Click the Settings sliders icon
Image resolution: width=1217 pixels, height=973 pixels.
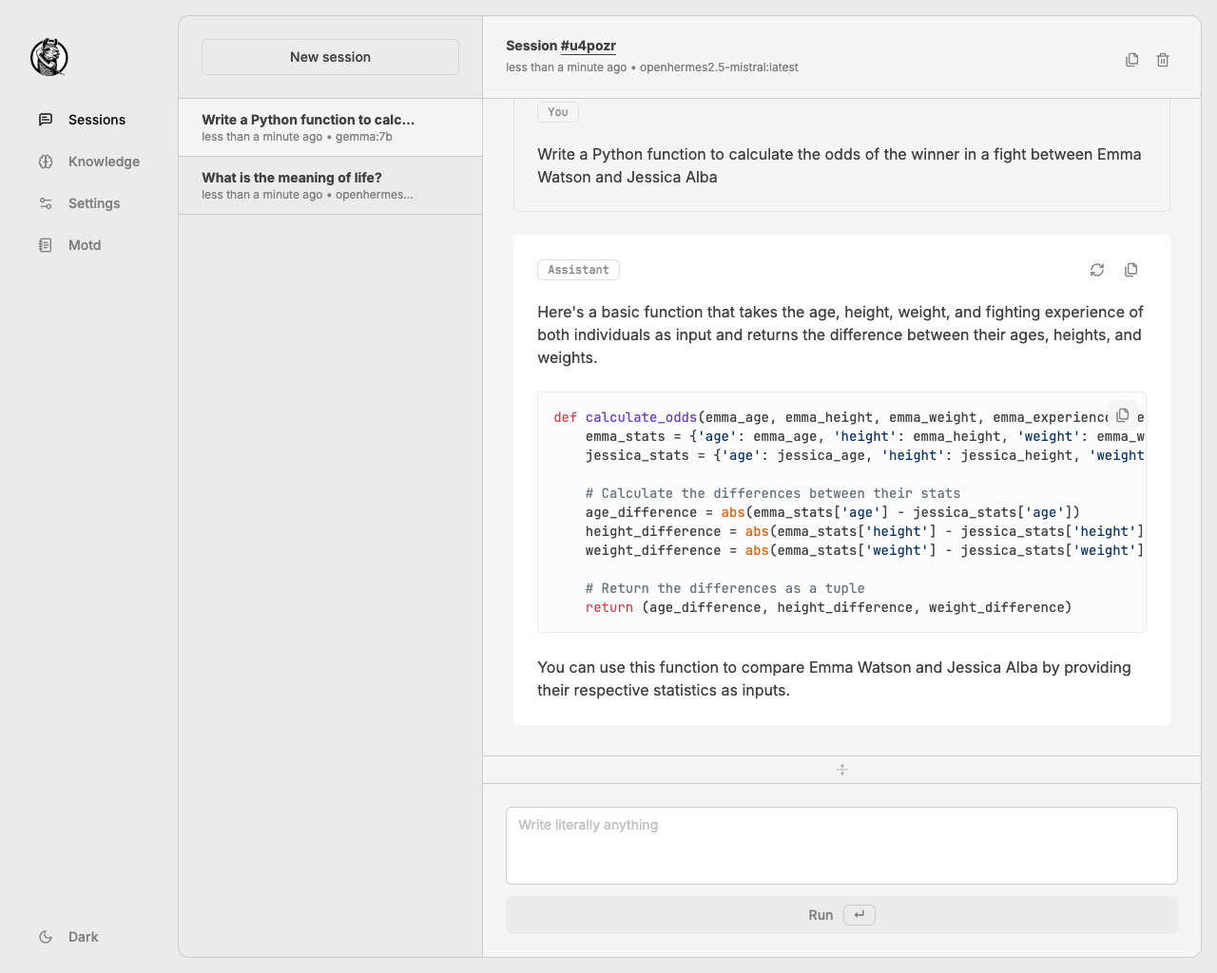point(46,203)
